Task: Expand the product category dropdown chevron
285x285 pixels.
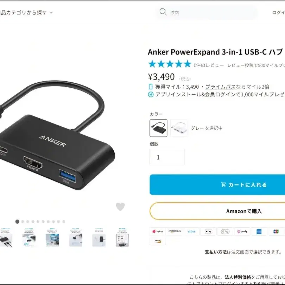Action: click(x=51, y=13)
